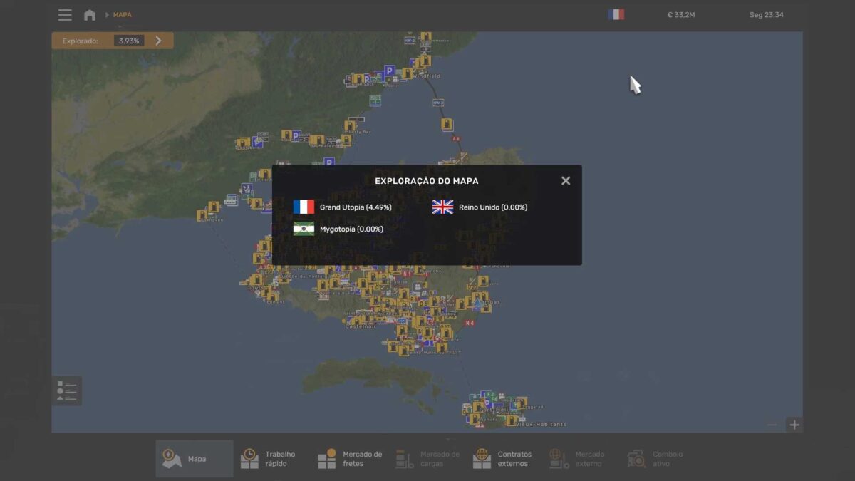
Task: Select Grand Utopia exploration entry
Action: (x=356, y=207)
